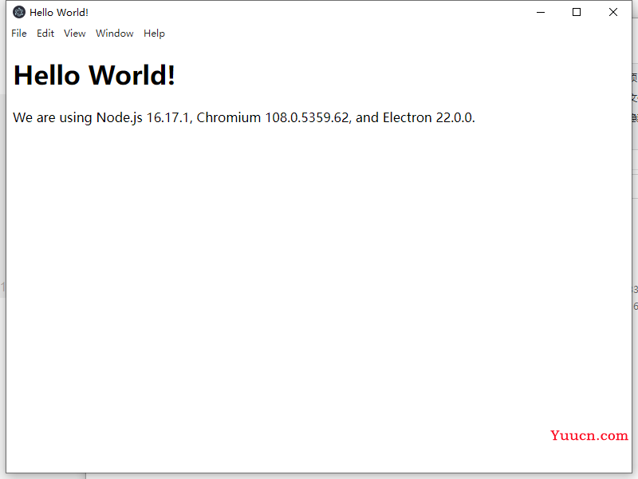Open the File menu
This screenshot has height=479, width=638.
(x=19, y=34)
